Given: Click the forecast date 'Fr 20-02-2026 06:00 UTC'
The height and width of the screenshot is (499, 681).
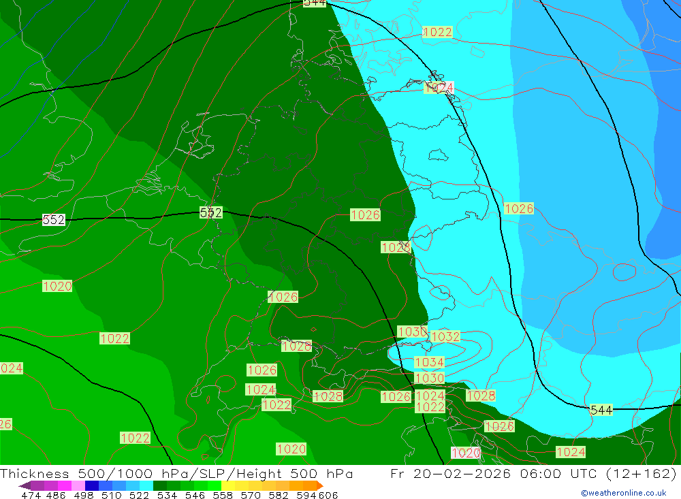Looking at the screenshot, I should pos(496,473).
